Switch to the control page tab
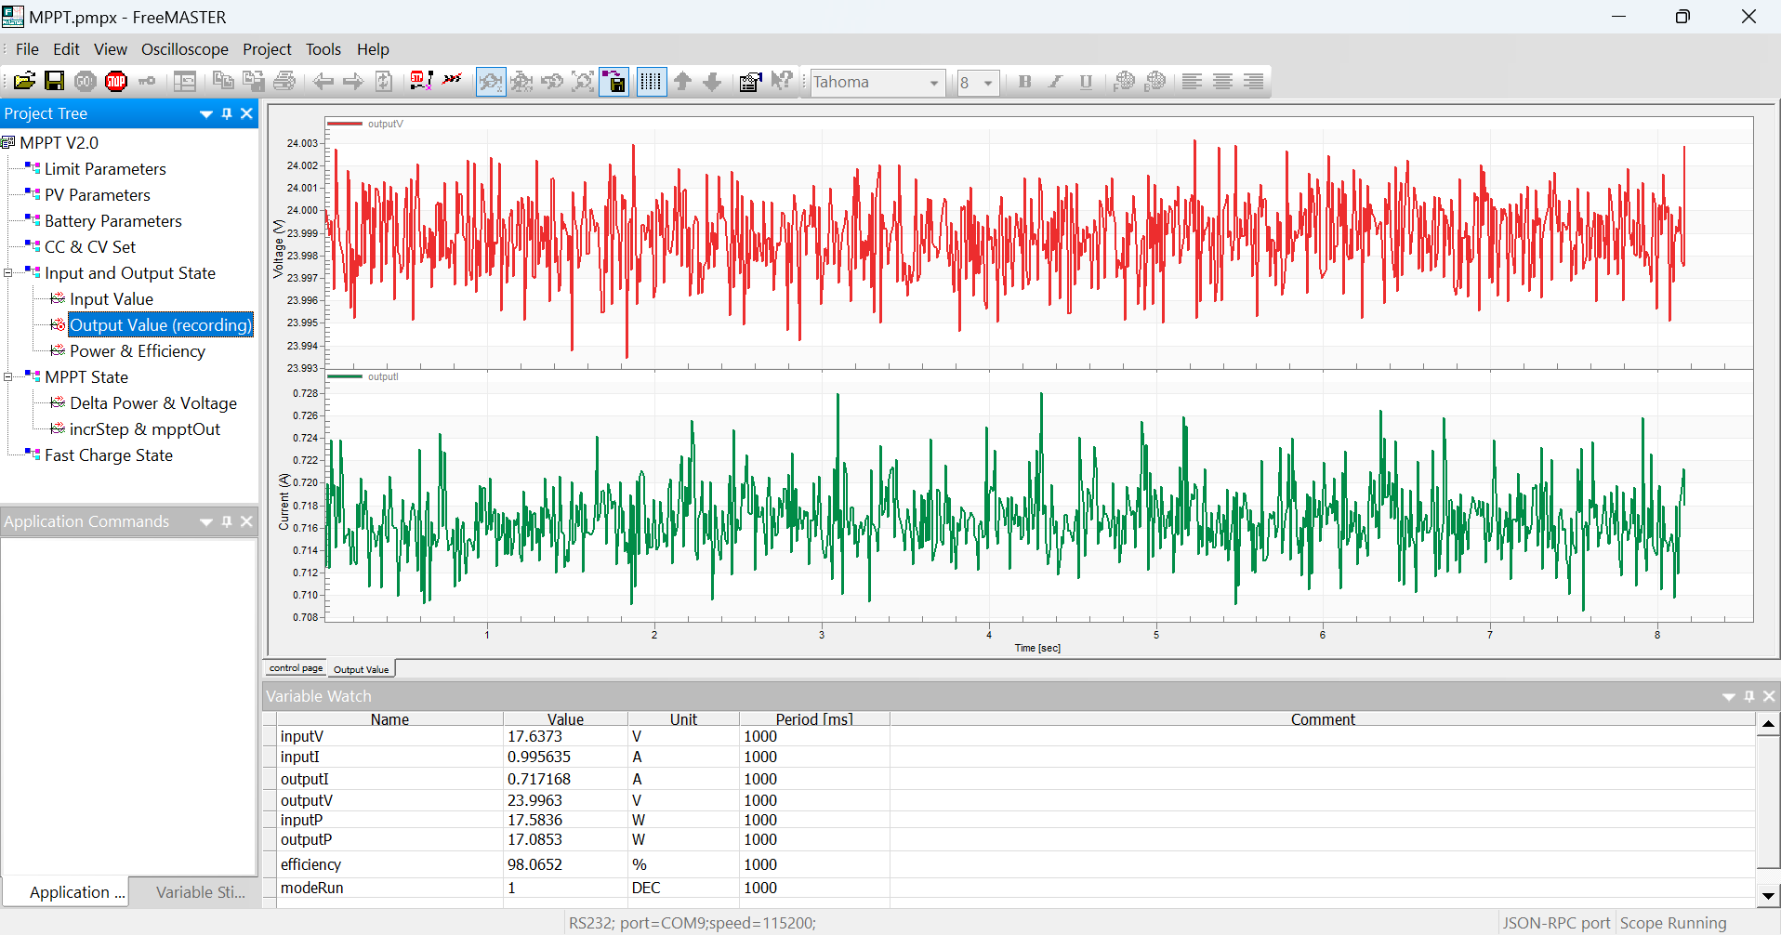This screenshot has height=935, width=1781. [x=296, y=668]
